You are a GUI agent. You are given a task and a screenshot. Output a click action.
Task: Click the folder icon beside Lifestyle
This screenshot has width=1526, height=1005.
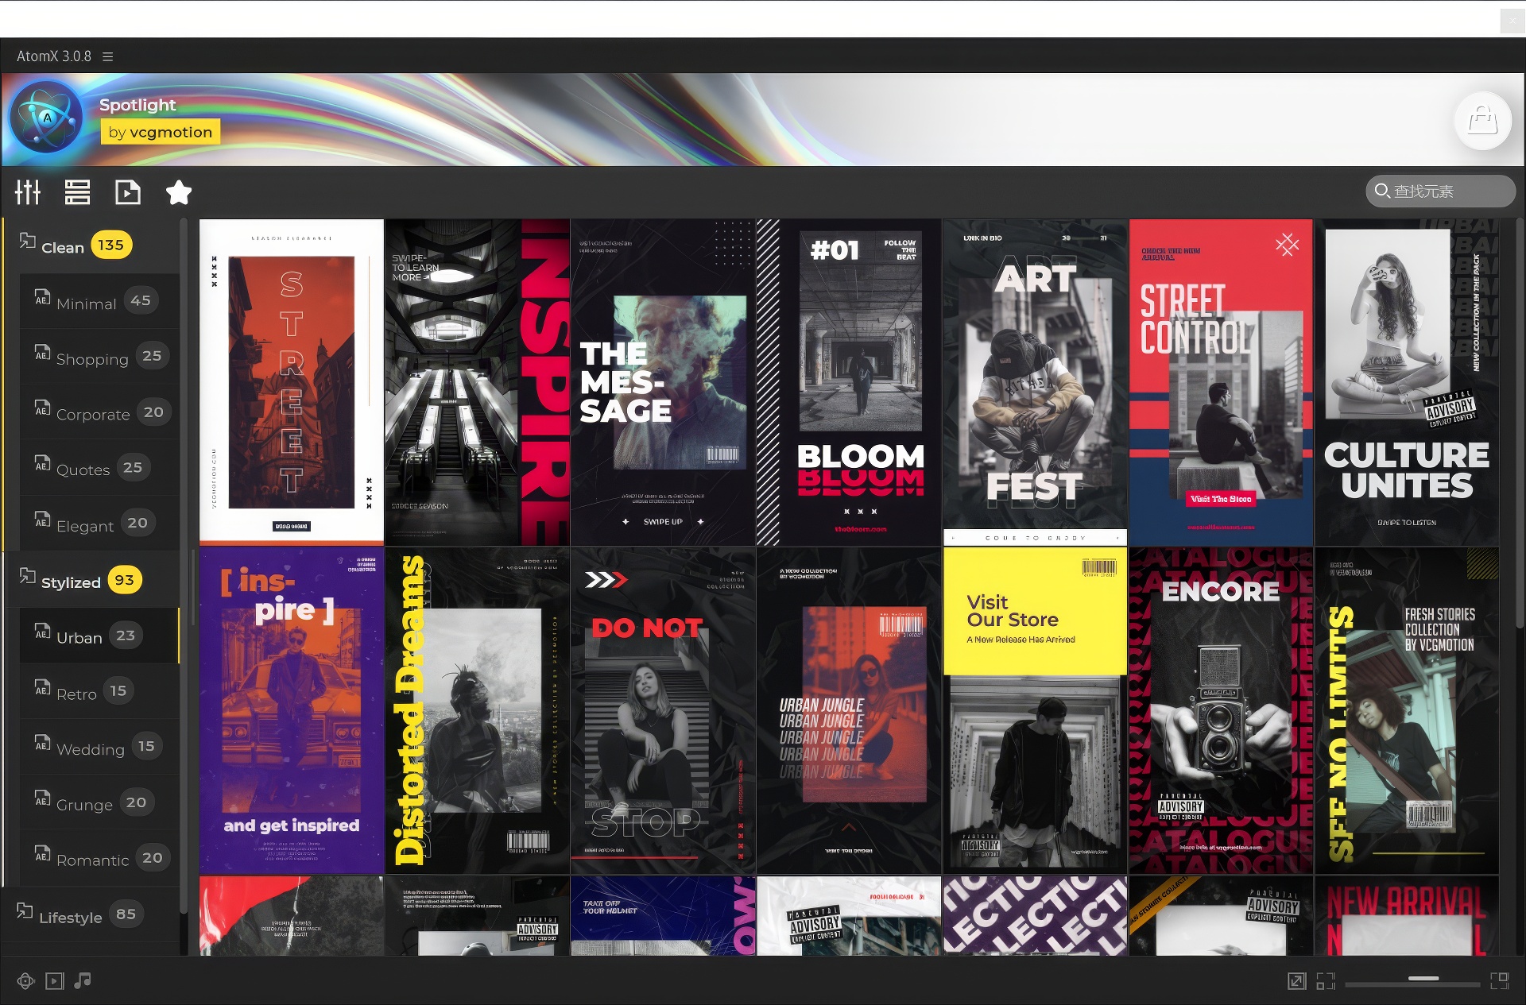coord(25,911)
